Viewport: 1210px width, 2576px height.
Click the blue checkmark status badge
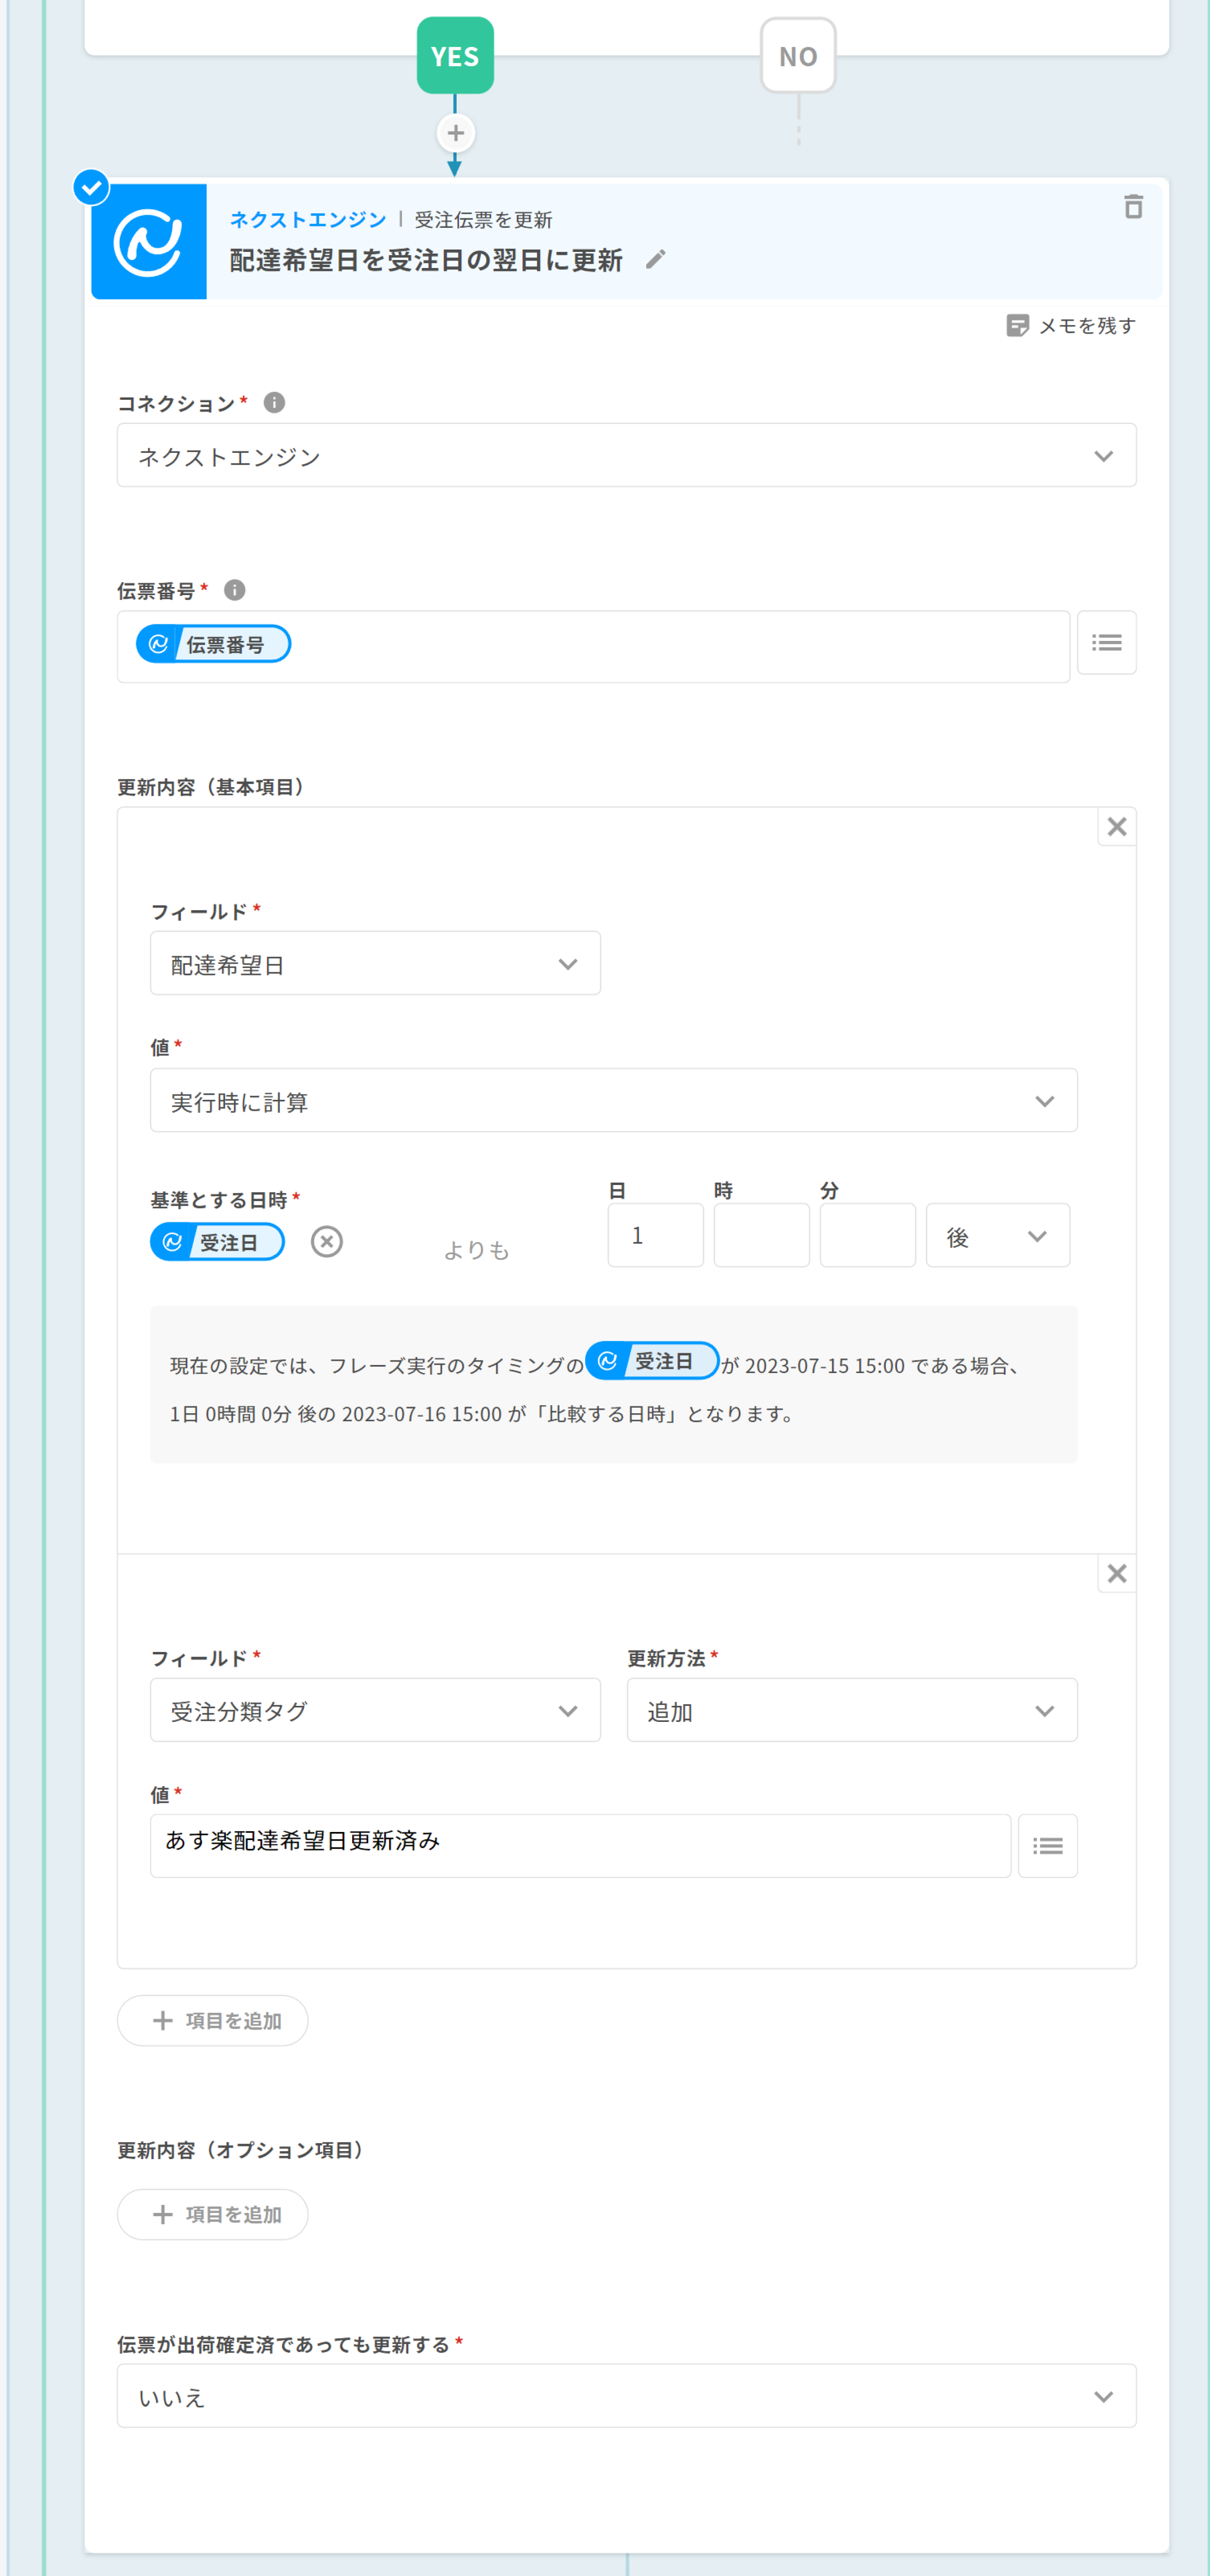pos(91,187)
